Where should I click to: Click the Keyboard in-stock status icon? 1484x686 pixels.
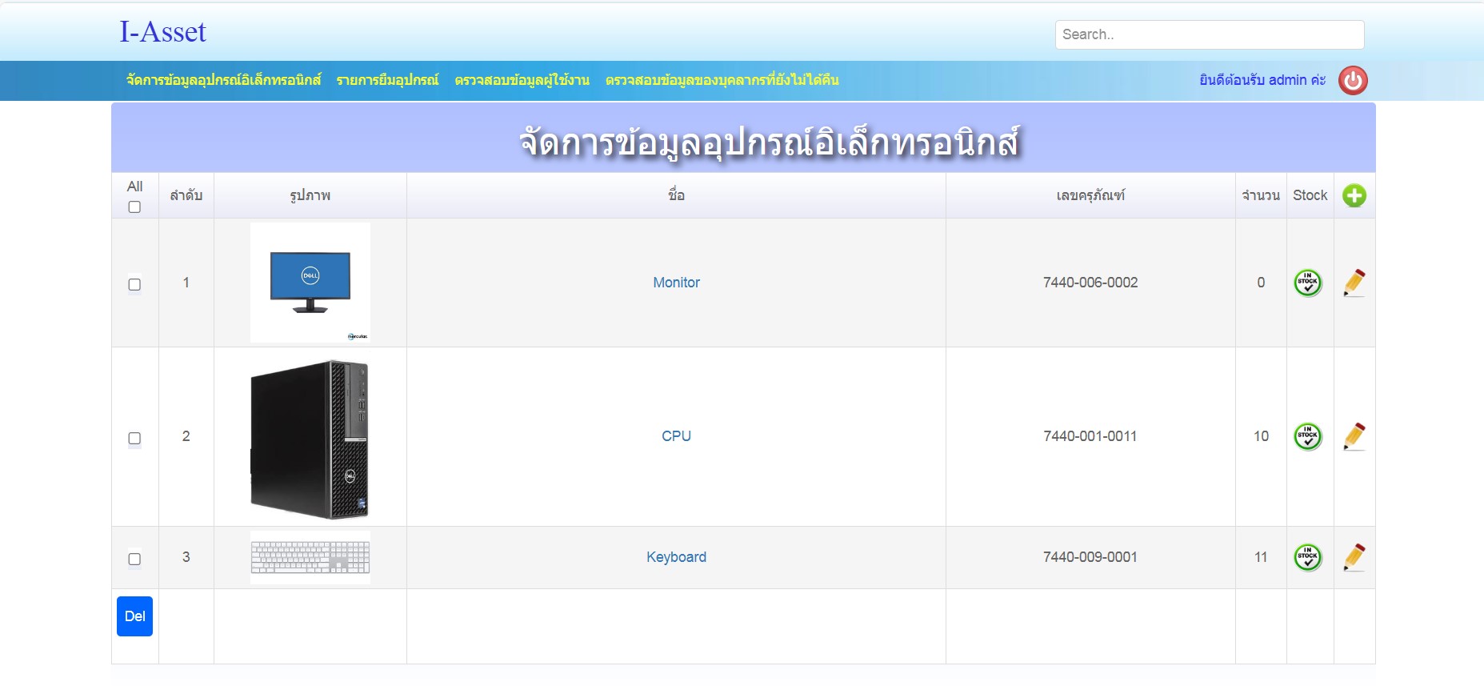pyautogui.click(x=1308, y=557)
